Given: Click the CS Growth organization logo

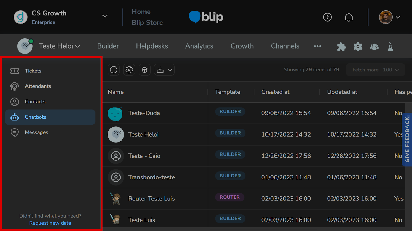Looking at the screenshot, I should click(x=21, y=17).
